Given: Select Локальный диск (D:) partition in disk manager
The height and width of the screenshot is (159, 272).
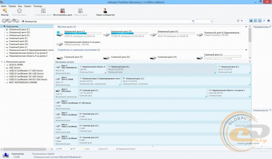Looking at the screenshot, I should pos(161,69).
